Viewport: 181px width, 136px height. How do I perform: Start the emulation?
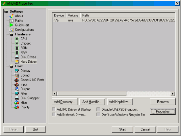[x=122, y=129]
